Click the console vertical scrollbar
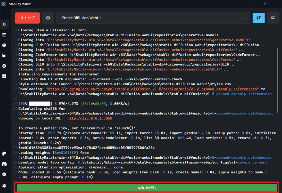The image size is (282, 193). [x=278, y=80]
